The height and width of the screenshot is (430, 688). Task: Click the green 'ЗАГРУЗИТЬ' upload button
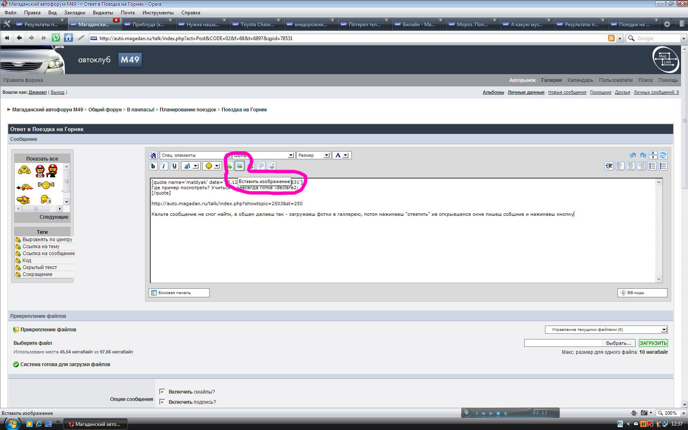653,343
